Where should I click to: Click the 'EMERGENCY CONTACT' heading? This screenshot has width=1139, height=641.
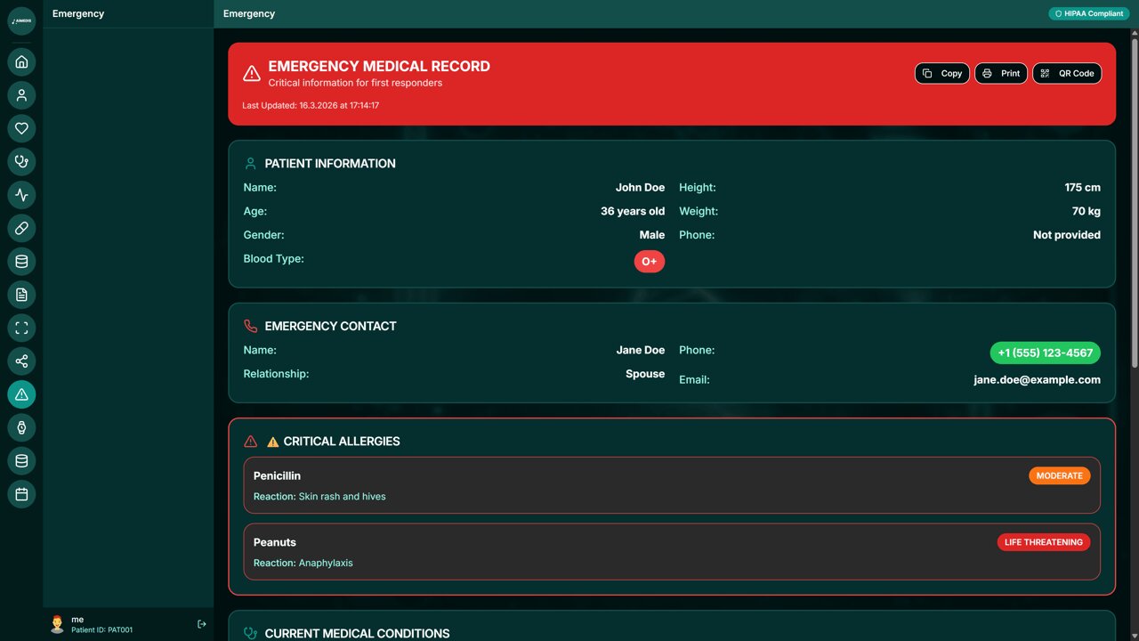[331, 327]
